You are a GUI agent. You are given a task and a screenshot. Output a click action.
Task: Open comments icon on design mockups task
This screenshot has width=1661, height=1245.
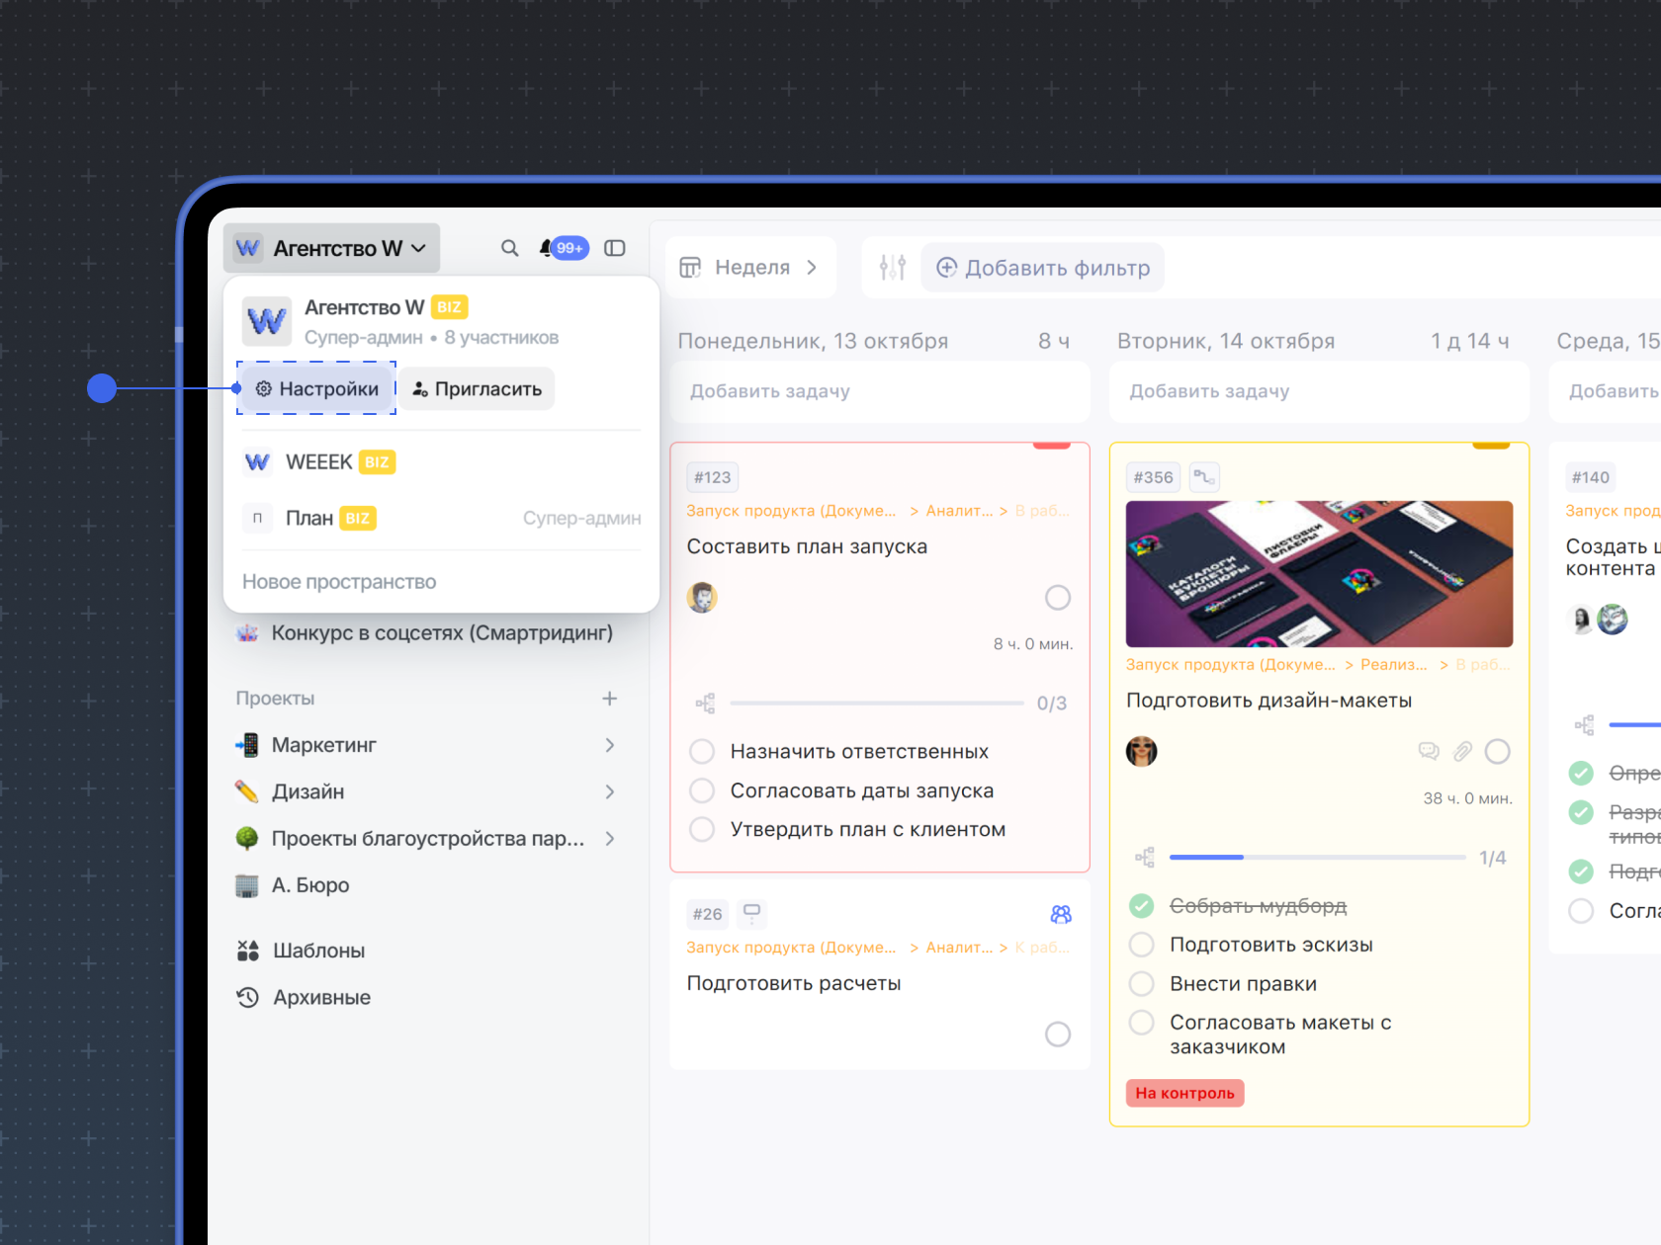tap(1429, 752)
